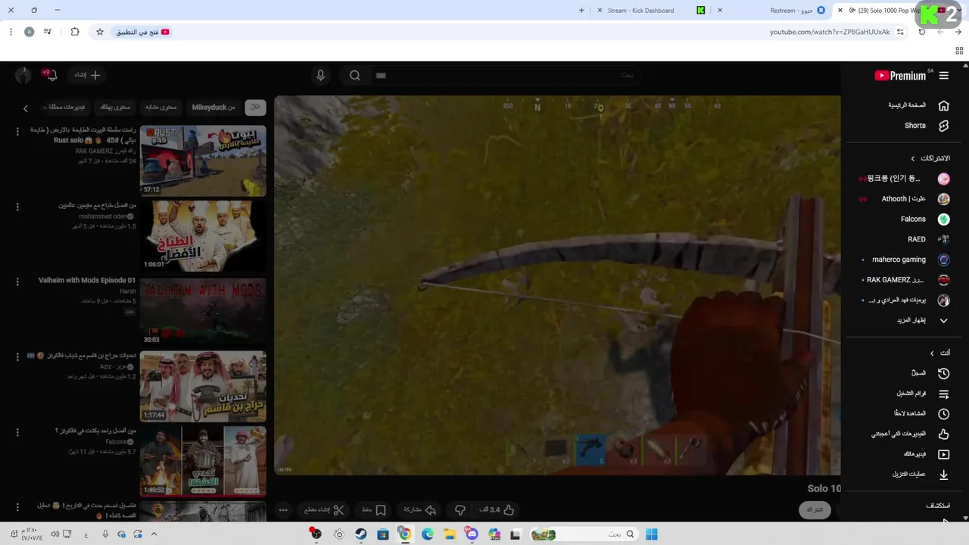This screenshot has height=545, width=969.
Task: Open options for the Falcons video
Action: 17,431
